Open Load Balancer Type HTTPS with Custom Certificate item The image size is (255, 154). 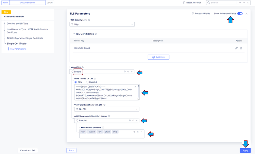(x=27, y=31)
